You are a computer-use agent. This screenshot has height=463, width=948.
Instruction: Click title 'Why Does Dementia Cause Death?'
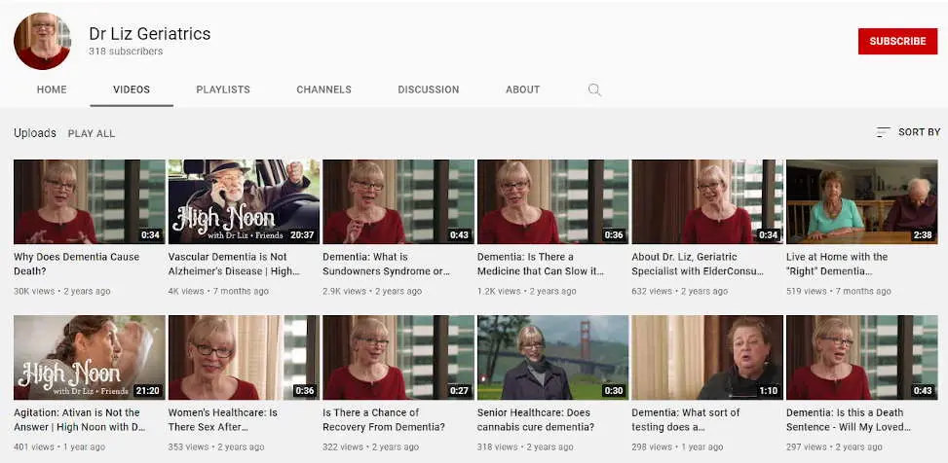click(77, 264)
